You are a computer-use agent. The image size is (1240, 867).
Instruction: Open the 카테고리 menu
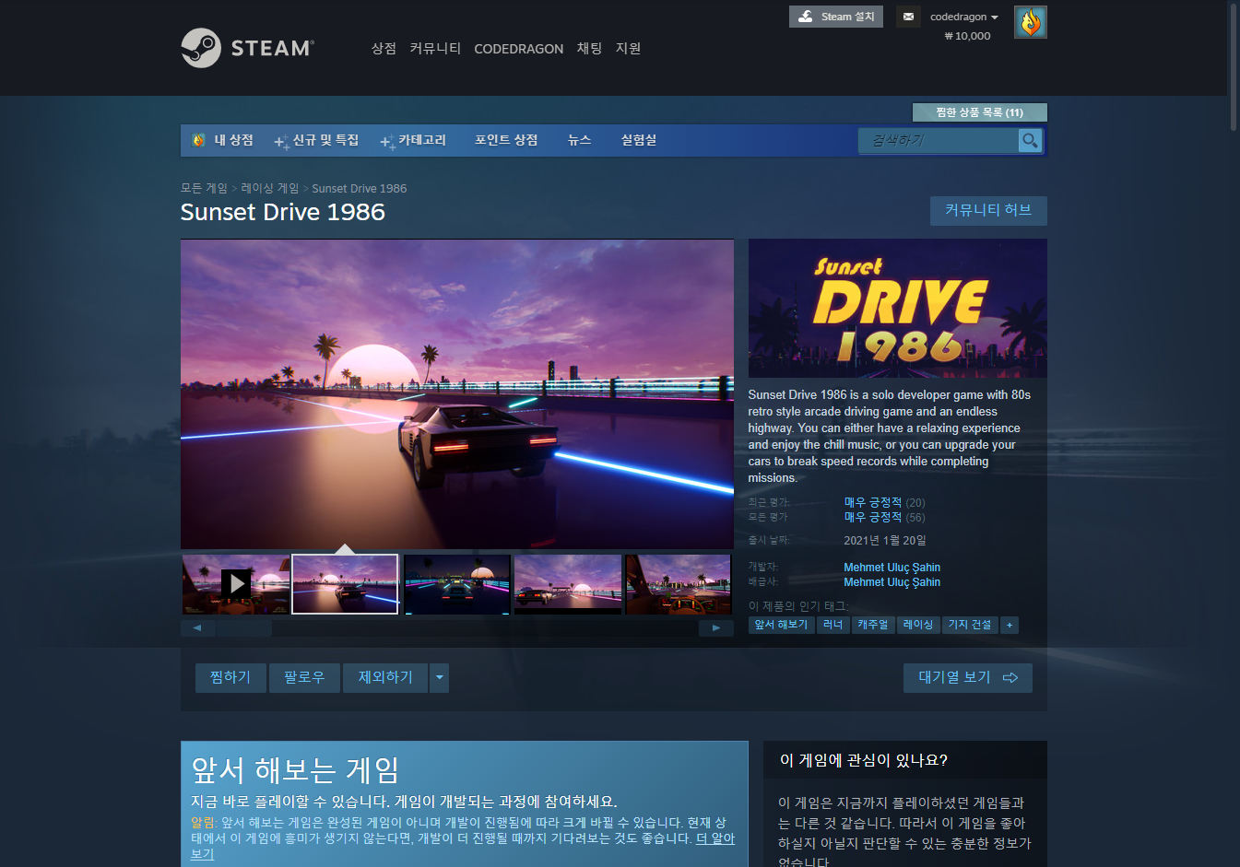pos(413,140)
